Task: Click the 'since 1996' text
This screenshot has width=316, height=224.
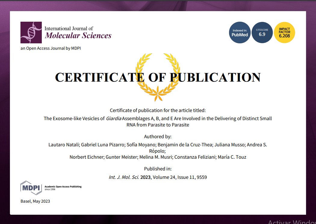Action: click(50, 189)
